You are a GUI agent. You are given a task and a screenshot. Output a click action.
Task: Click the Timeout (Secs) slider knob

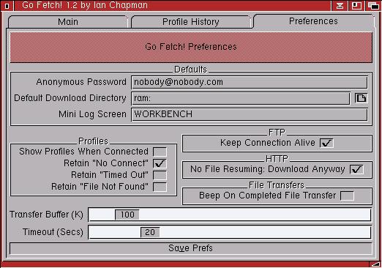click(150, 232)
